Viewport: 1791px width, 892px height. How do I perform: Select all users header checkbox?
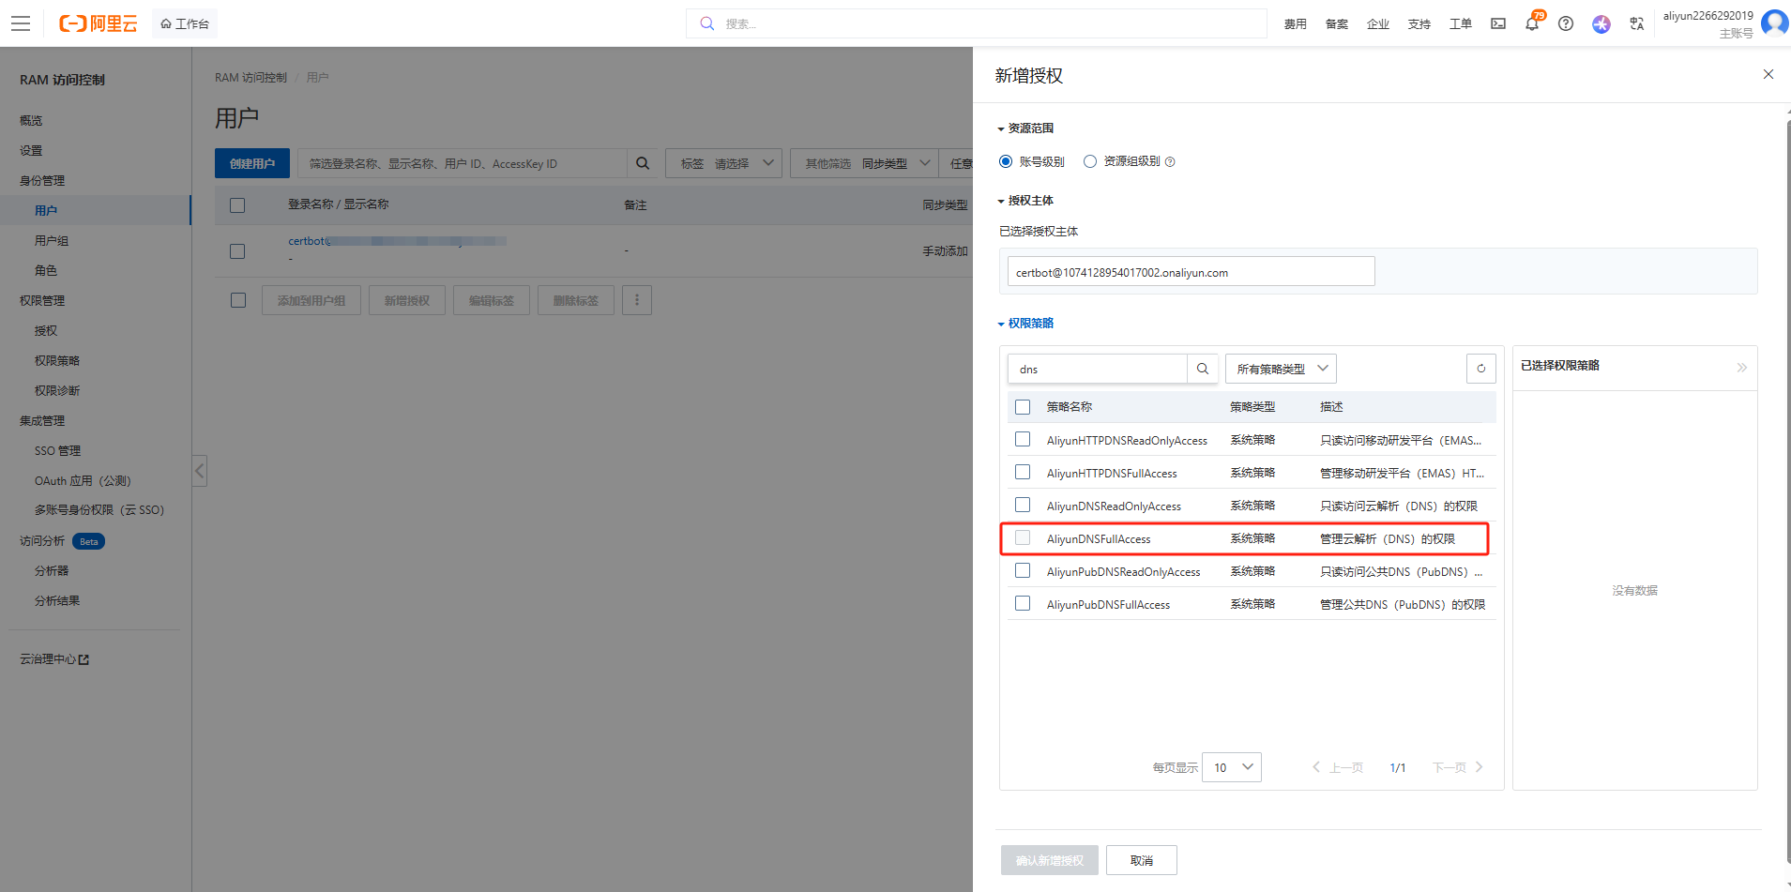237,205
